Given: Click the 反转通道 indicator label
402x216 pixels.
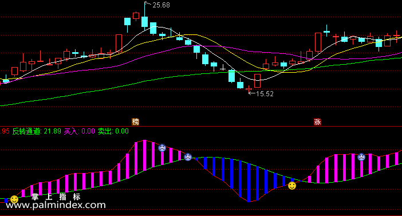Looking at the screenshot, I should pyautogui.click(x=26, y=131).
